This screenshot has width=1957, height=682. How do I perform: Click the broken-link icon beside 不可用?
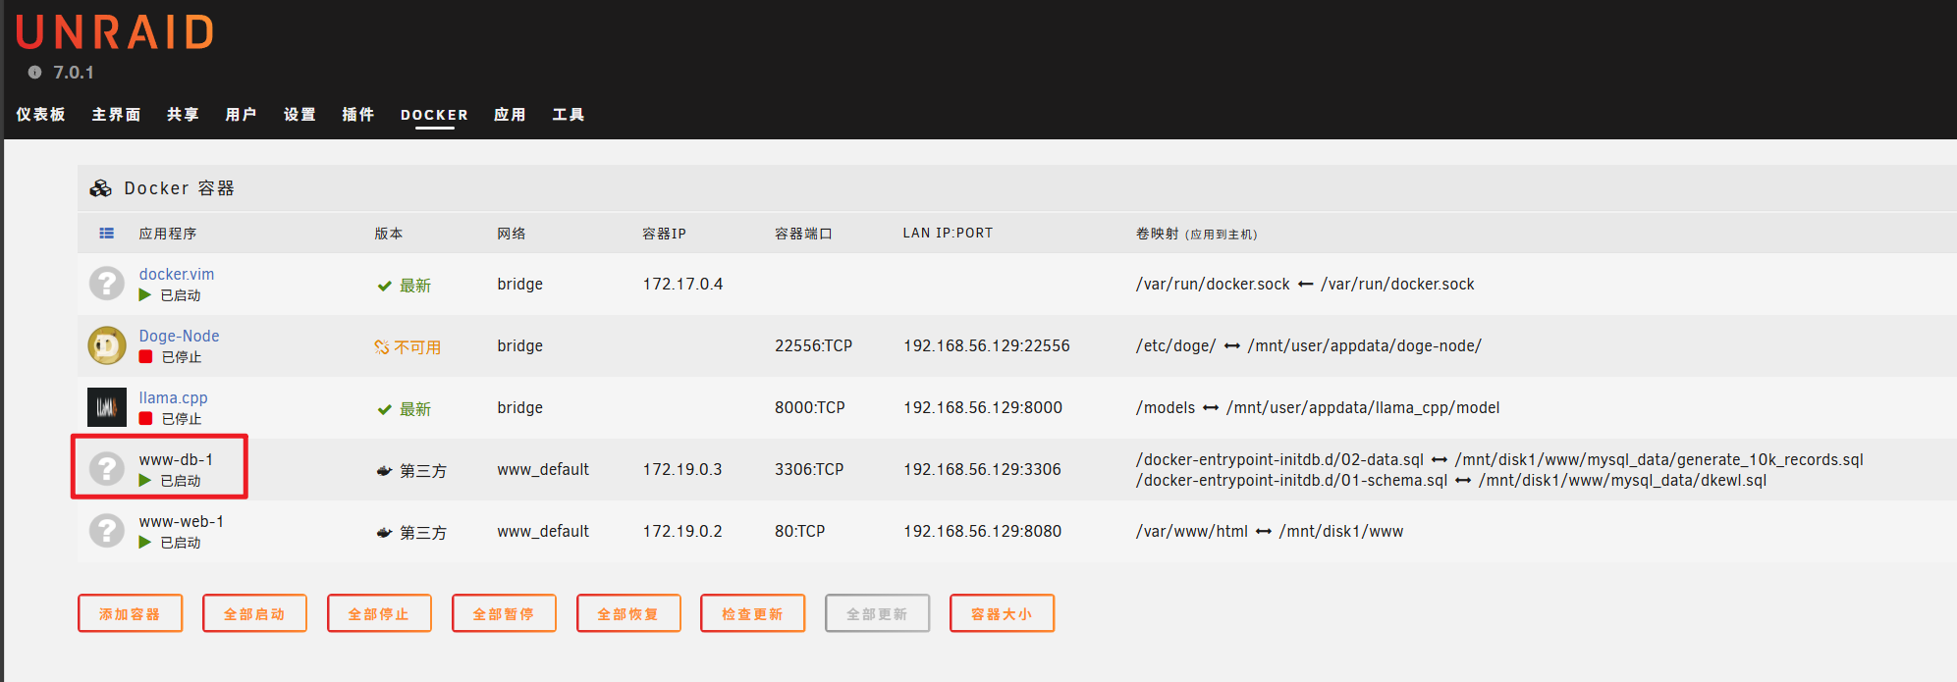(382, 347)
